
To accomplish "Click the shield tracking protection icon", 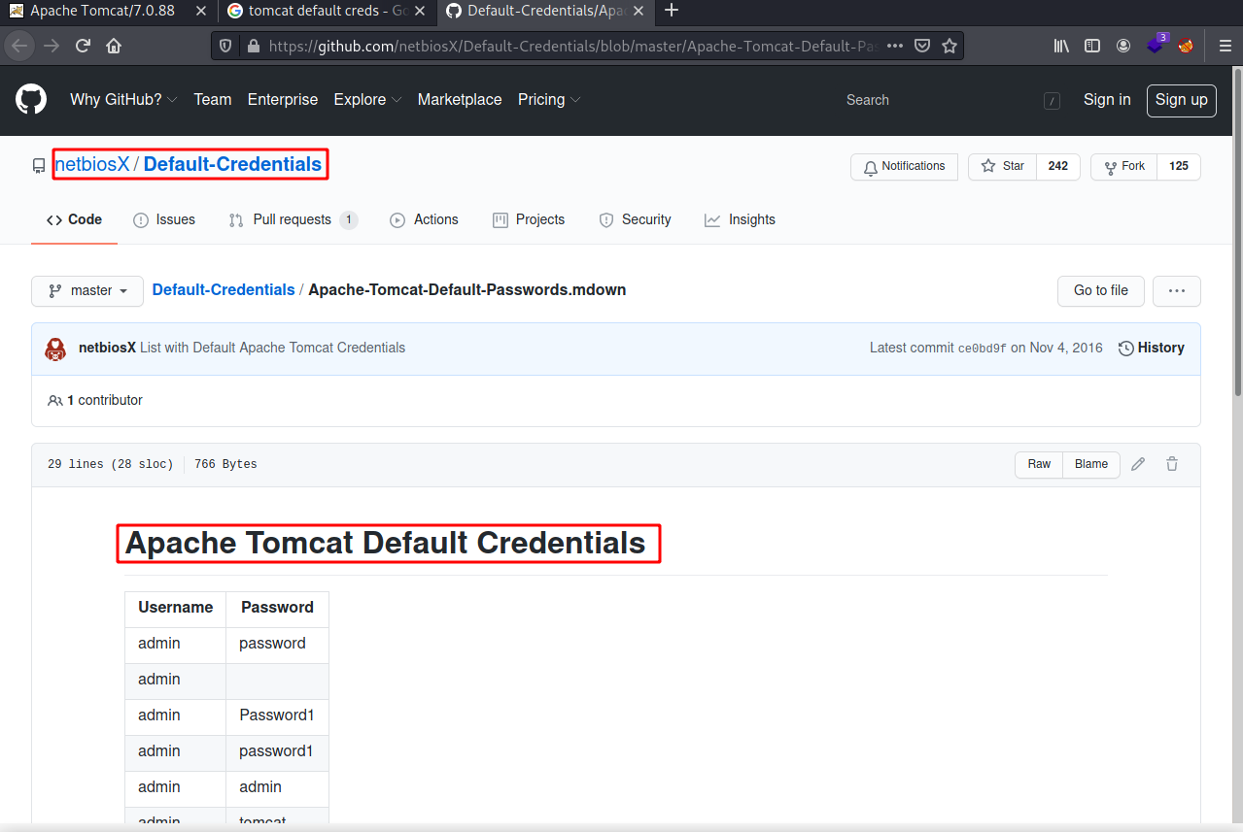I will click(x=225, y=46).
